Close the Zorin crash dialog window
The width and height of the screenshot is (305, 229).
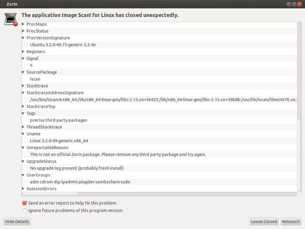coord(299,4)
